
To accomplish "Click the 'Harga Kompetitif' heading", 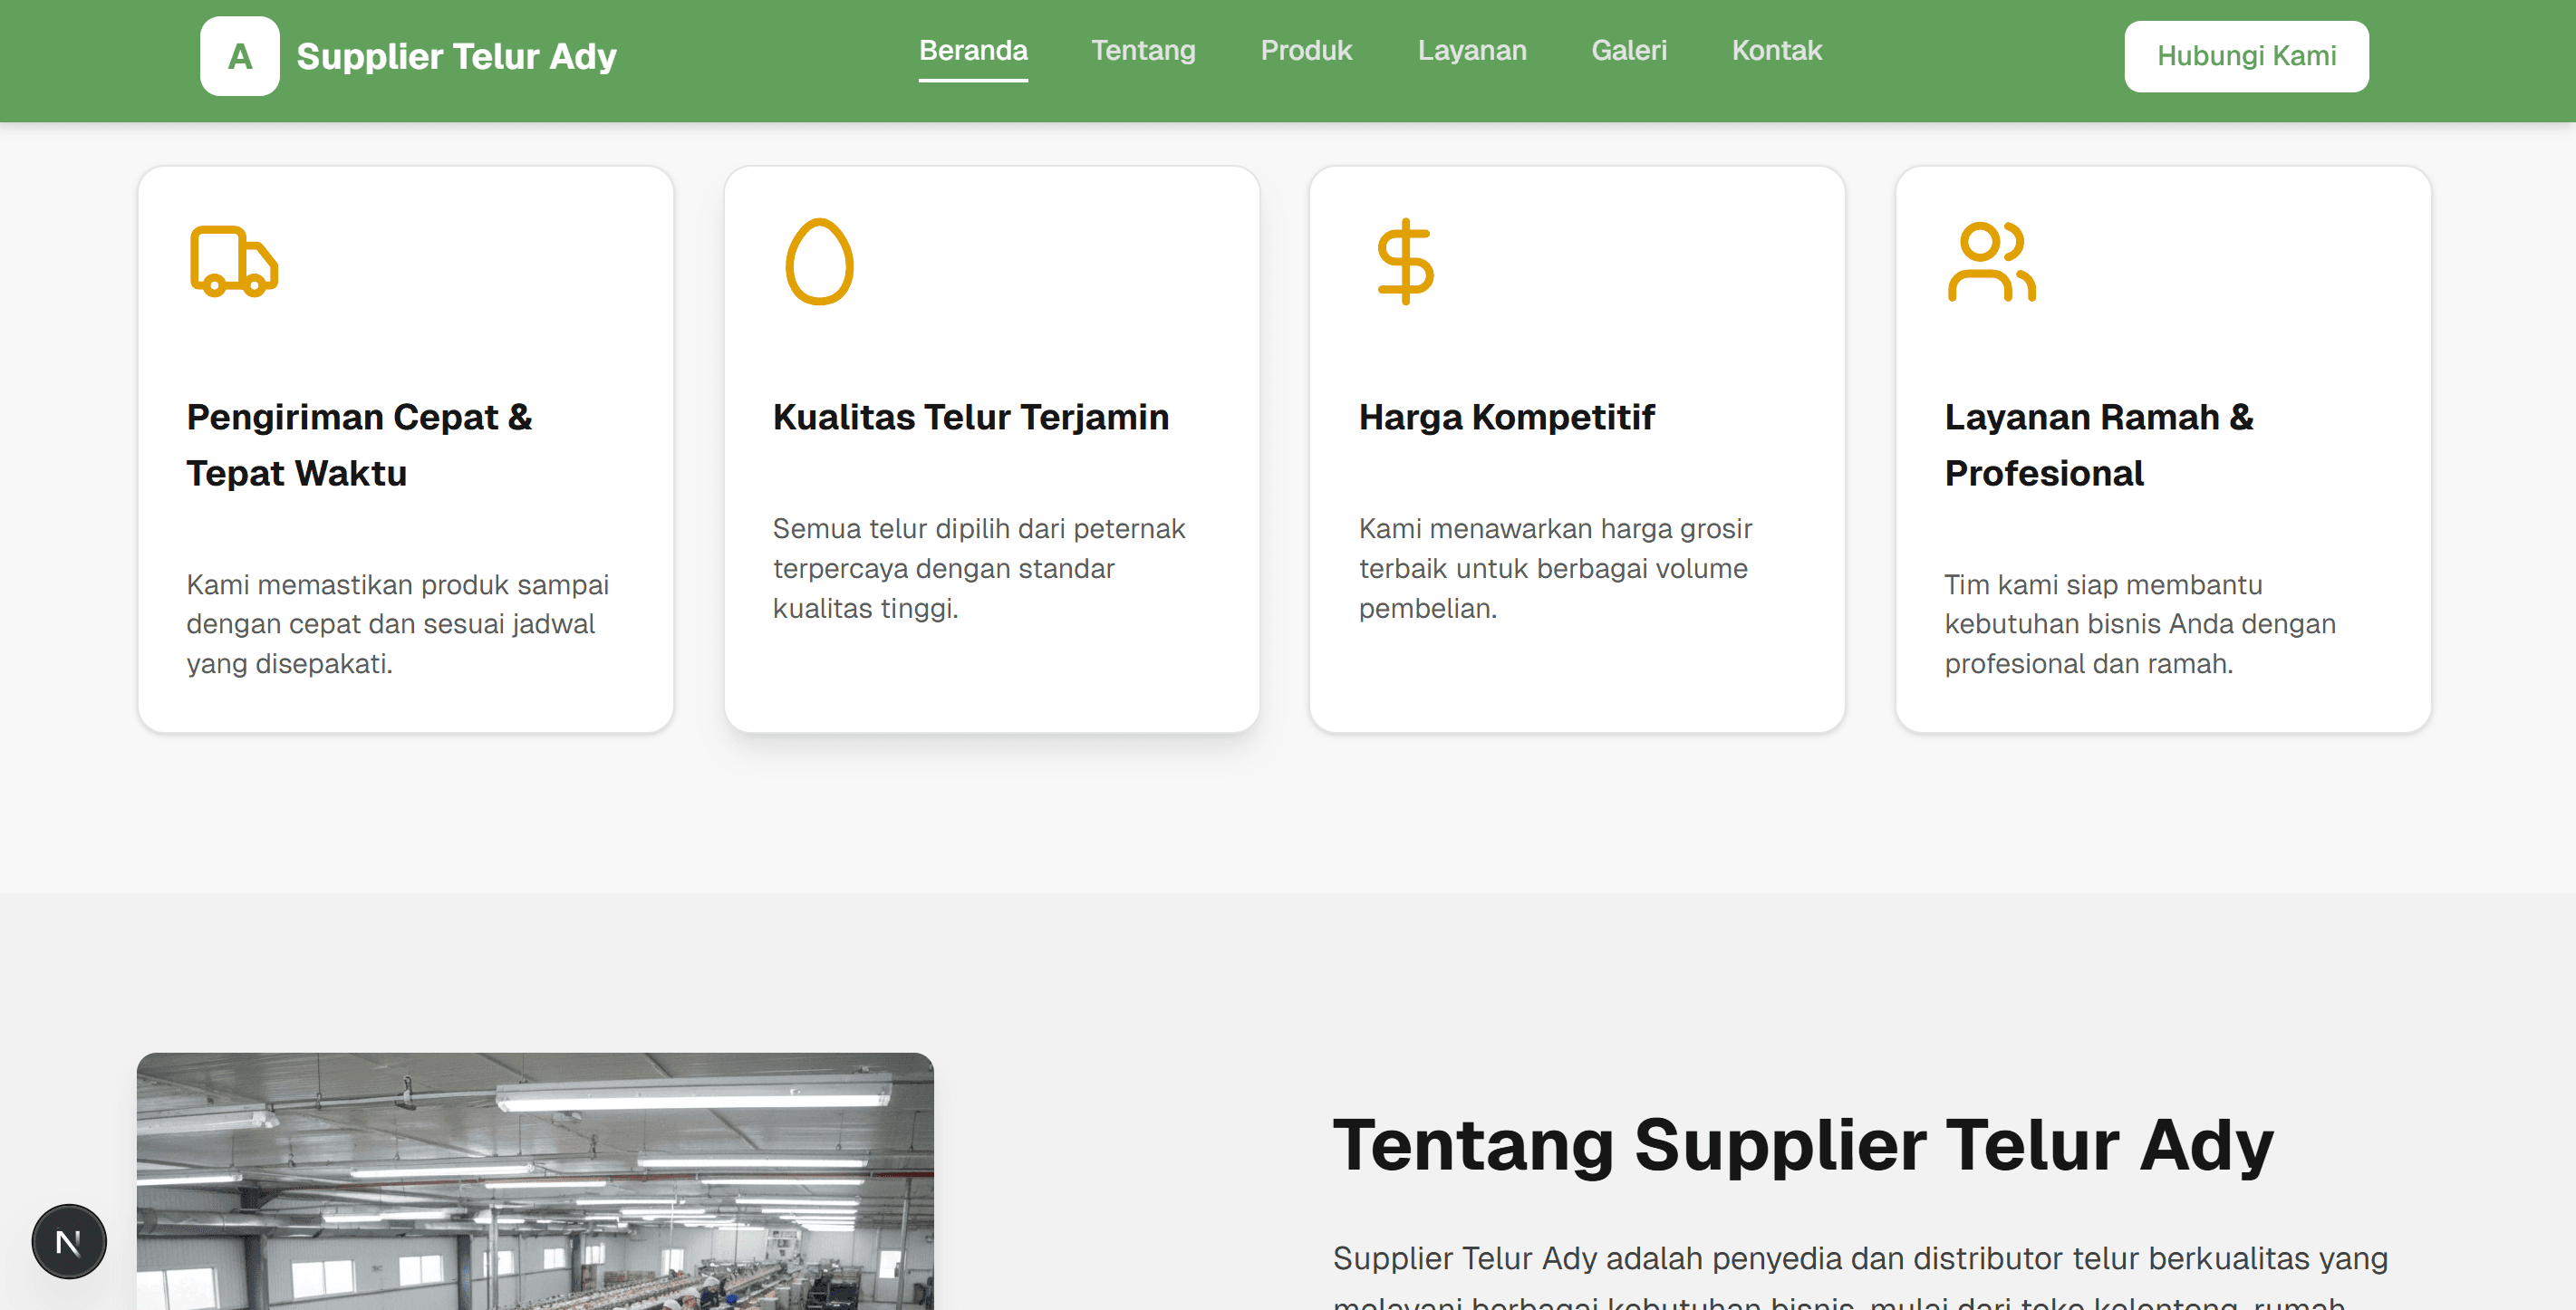I will coord(1506,418).
